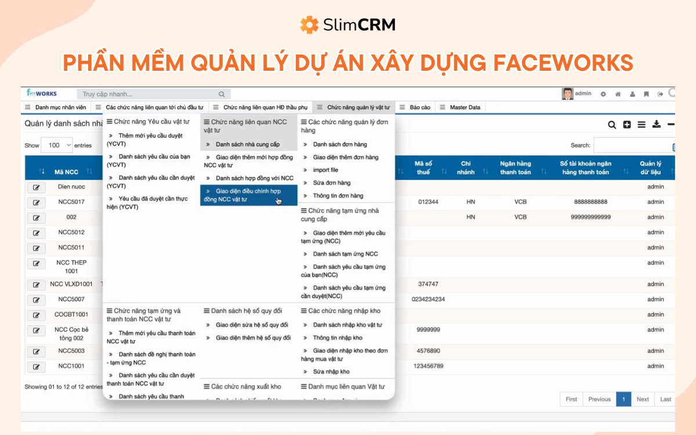Click the edit icon on the COCBT1001 row

coord(36,315)
